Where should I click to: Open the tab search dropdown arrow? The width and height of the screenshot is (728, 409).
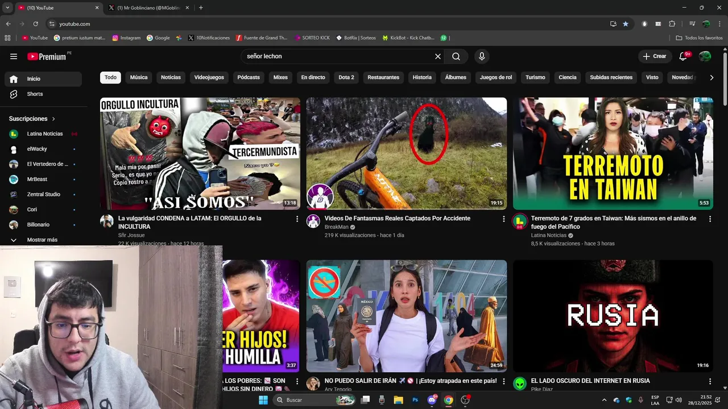tap(7, 8)
